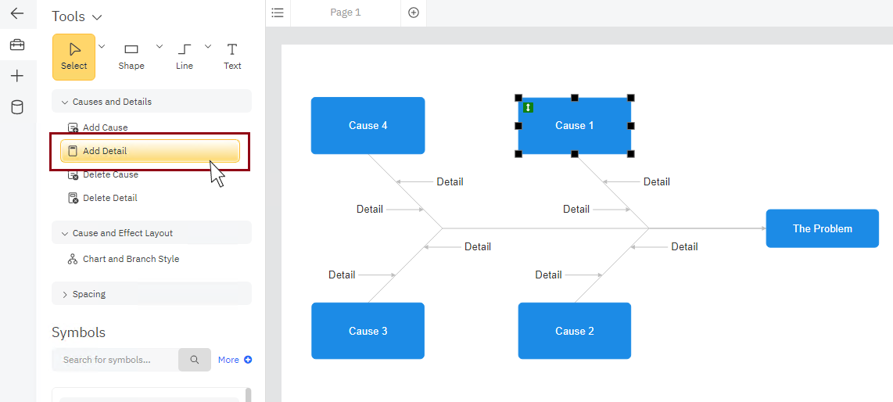Image resolution: width=893 pixels, height=402 pixels.
Task: Click the plus icon in left sidebar
Action: pos(17,76)
